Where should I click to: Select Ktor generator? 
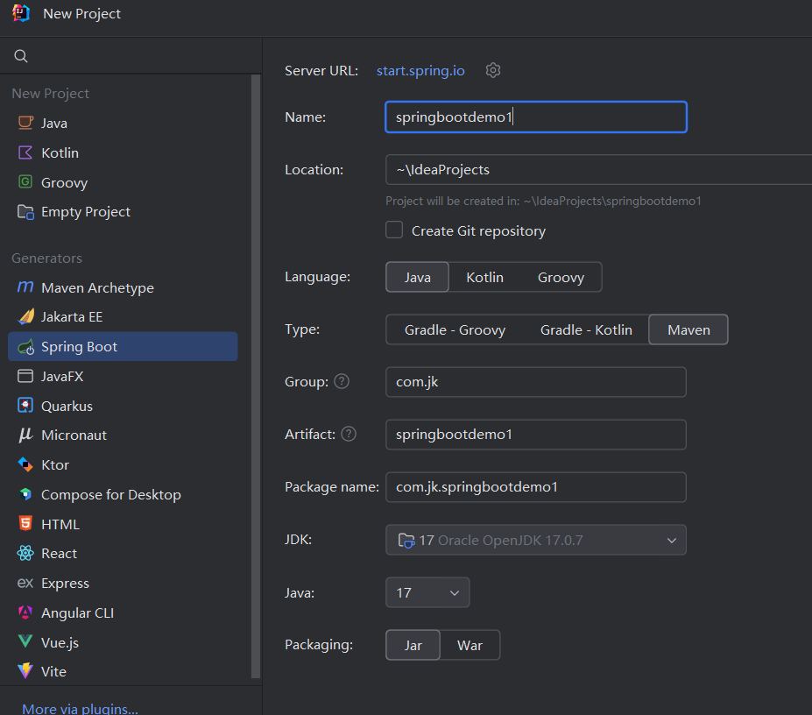click(123, 464)
